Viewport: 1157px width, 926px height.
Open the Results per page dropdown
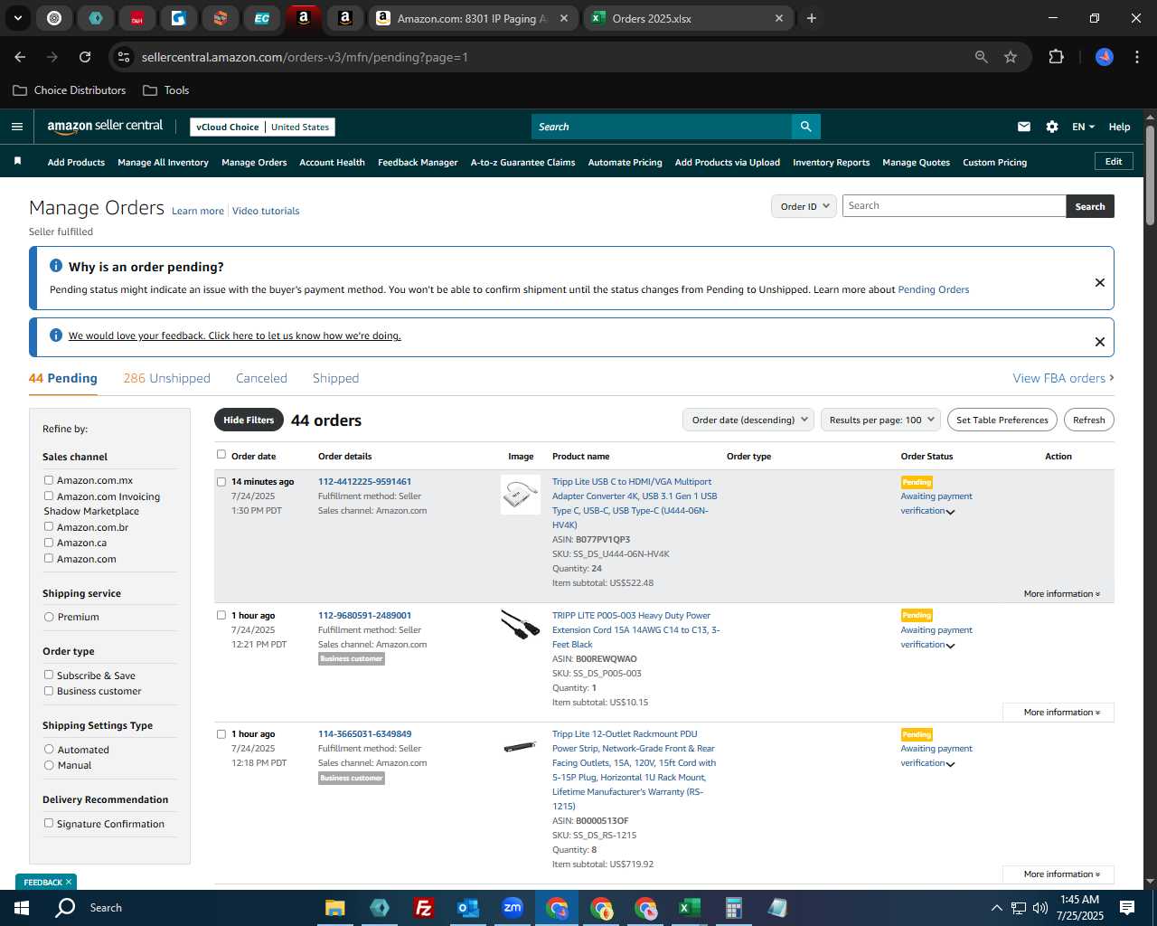click(881, 420)
